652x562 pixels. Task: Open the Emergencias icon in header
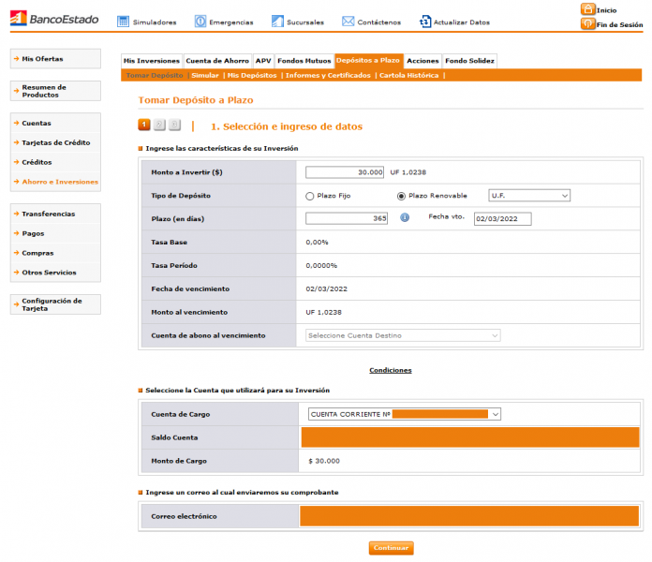200,22
